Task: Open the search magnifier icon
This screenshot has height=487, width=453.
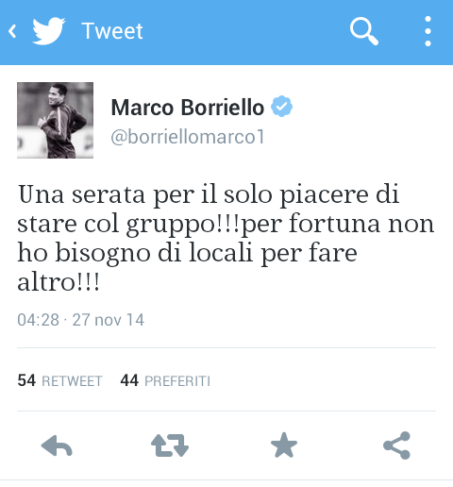Action: point(364,31)
